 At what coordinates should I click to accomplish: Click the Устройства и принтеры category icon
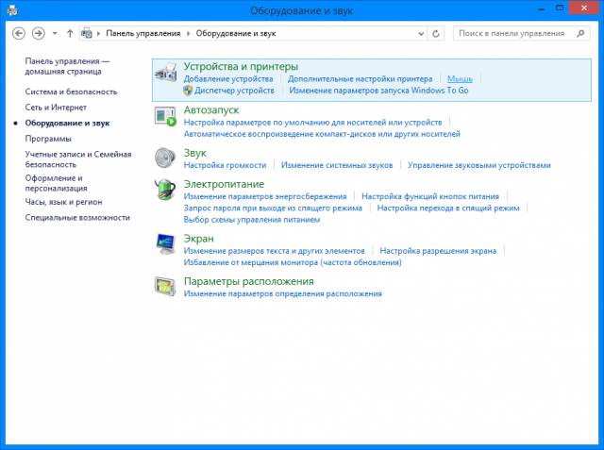click(x=166, y=75)
